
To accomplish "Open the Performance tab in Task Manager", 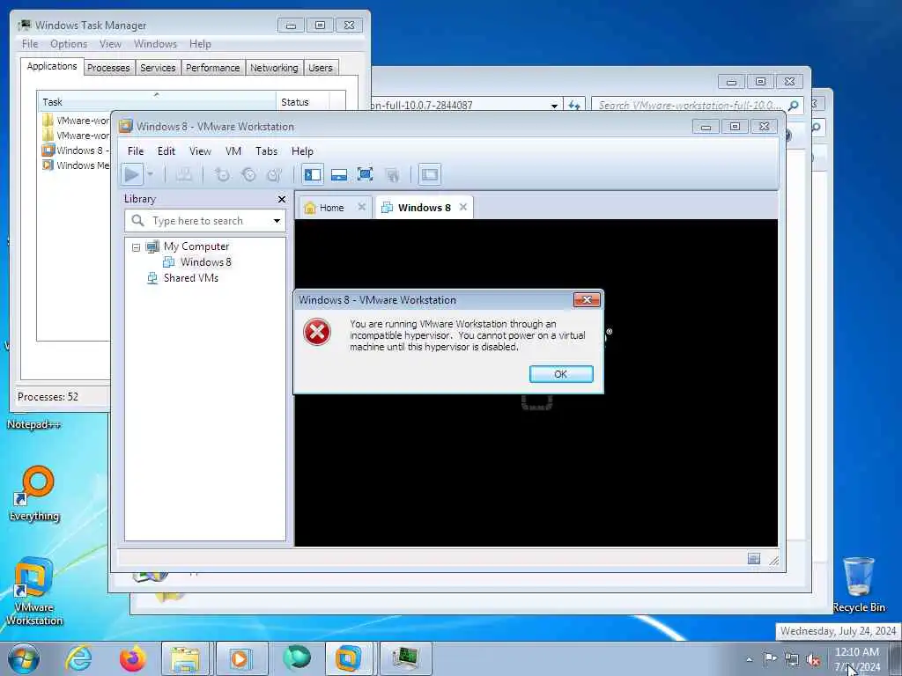I will coord(212,68).
